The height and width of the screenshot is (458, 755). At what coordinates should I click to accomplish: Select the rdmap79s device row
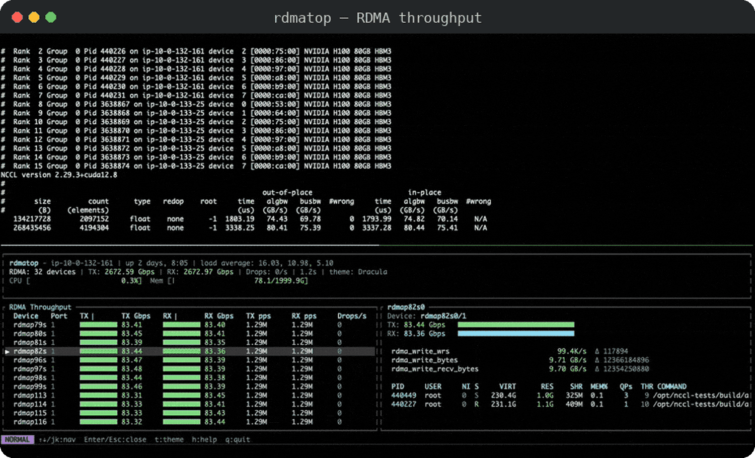(190, 325)
